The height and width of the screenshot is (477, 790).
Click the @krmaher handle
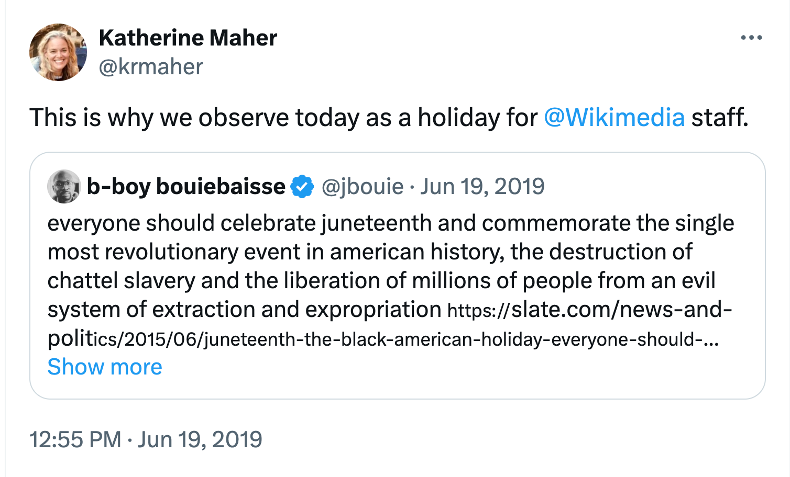[150, 66]
